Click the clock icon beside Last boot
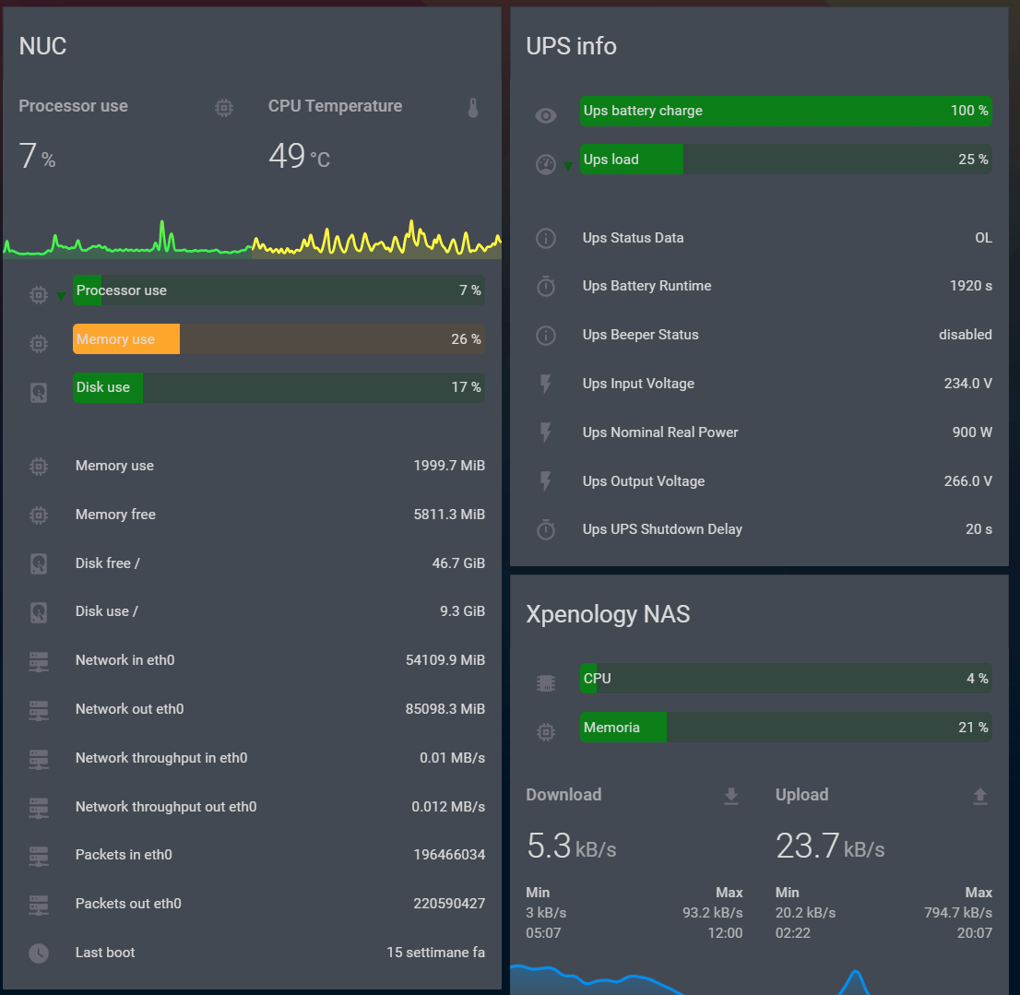Image resolution: width=1020 pixels, height=995 pixels. [38, 953]
